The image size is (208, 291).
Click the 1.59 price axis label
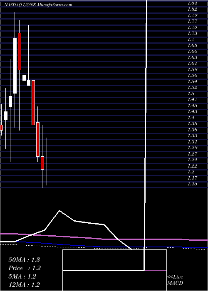[192, 69]
